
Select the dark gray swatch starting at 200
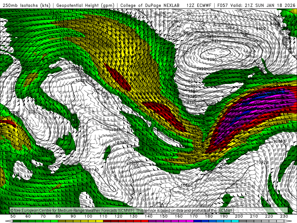243,221
